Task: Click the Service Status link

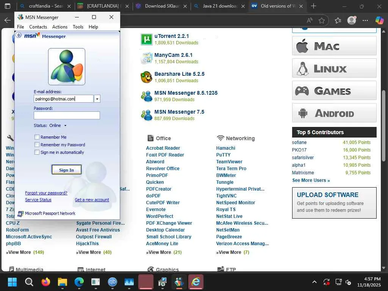Action: (38, 200)
